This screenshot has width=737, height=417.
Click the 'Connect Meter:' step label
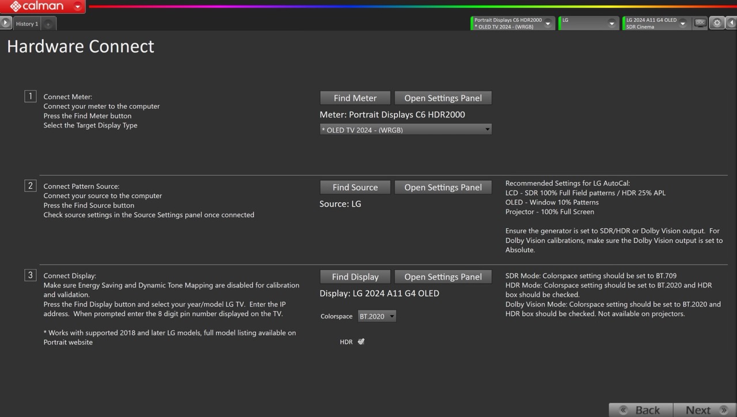[68, 97]
